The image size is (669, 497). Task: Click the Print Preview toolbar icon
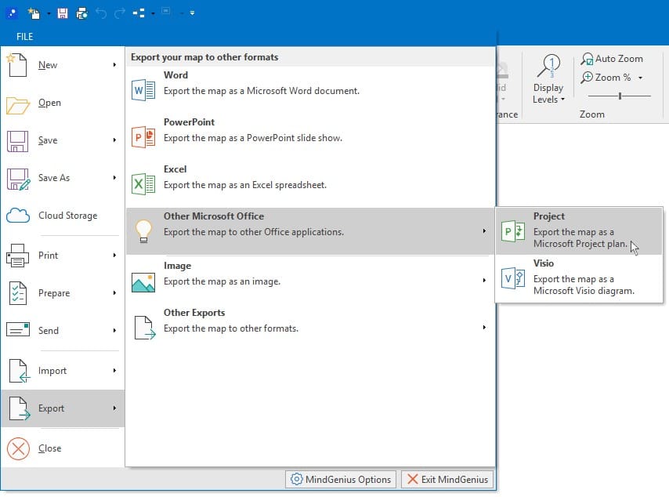82,13
